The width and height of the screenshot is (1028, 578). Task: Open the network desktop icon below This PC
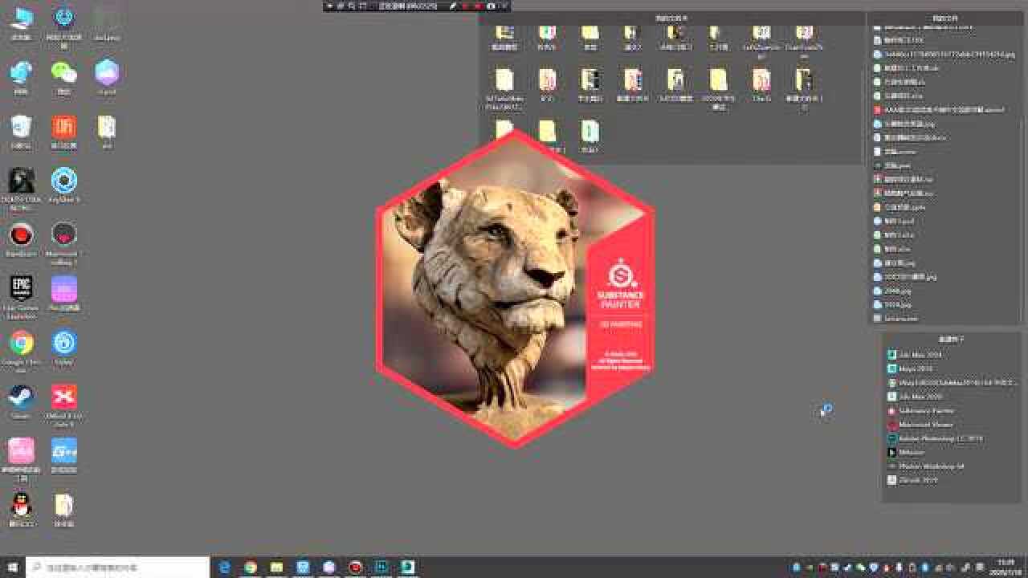point(21,77)
